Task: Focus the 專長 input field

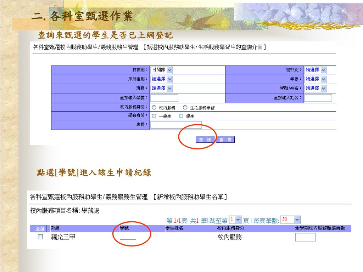Action: tap(176, 125)
